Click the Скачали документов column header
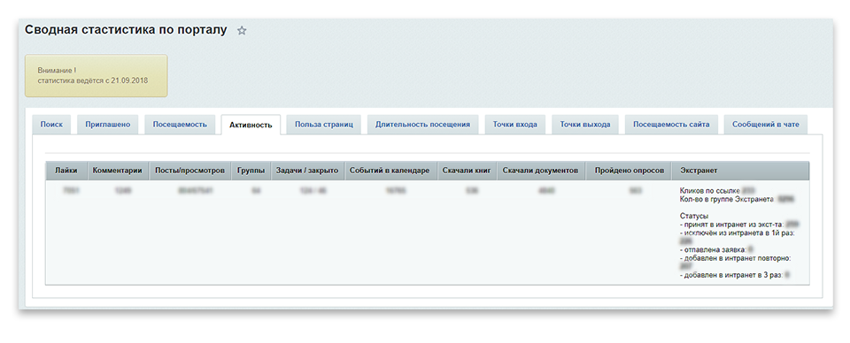Screen dimensions: 850x343 pos(540,171)
